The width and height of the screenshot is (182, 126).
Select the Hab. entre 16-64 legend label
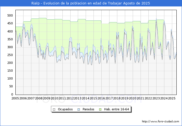[x=116, y=109]
